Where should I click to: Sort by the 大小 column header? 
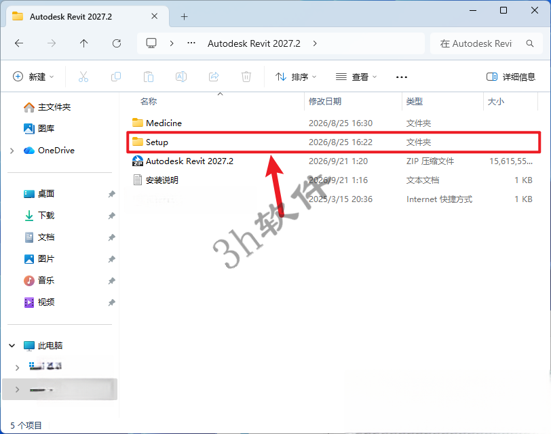[496, 102]
